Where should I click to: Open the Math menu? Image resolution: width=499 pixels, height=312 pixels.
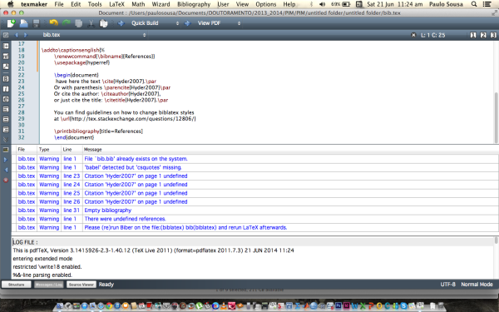(138, 4)
